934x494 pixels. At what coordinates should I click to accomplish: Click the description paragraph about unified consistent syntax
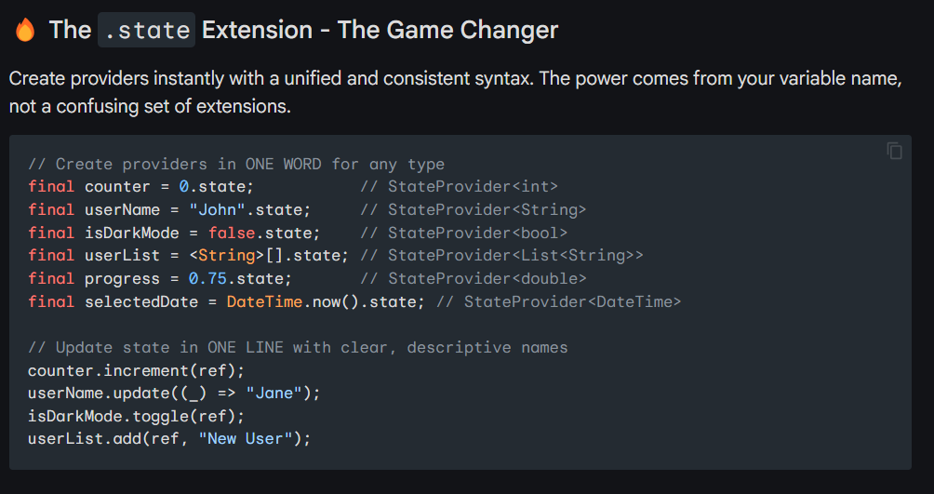pyautogui.click(x=456, y=93)
